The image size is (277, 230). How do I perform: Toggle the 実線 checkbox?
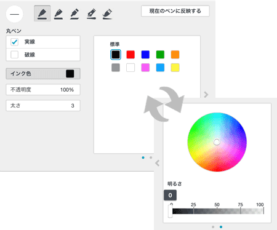tap(14, 42)
